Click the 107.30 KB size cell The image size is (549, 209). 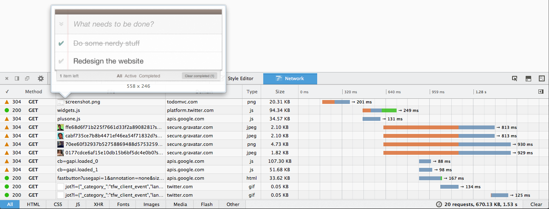[x=281, y=161]
